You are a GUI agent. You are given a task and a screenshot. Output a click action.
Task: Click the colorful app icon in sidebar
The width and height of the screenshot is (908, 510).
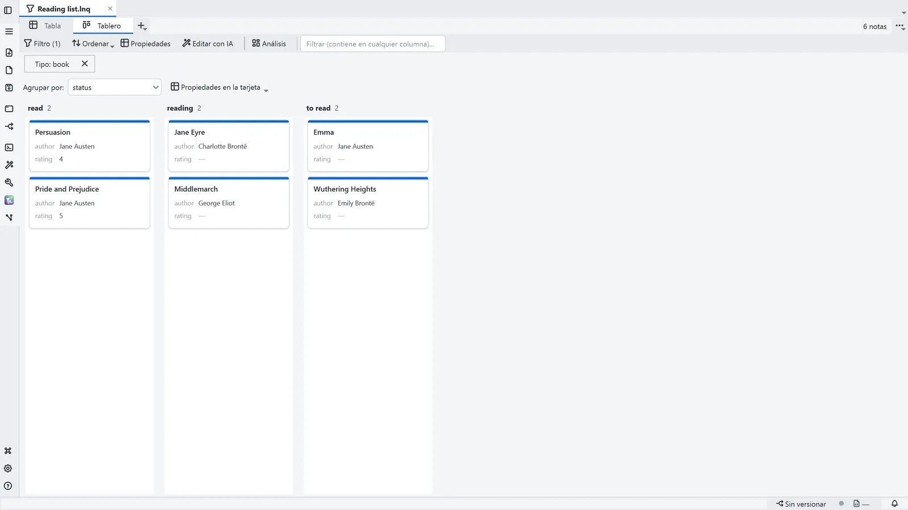(9, 200)
